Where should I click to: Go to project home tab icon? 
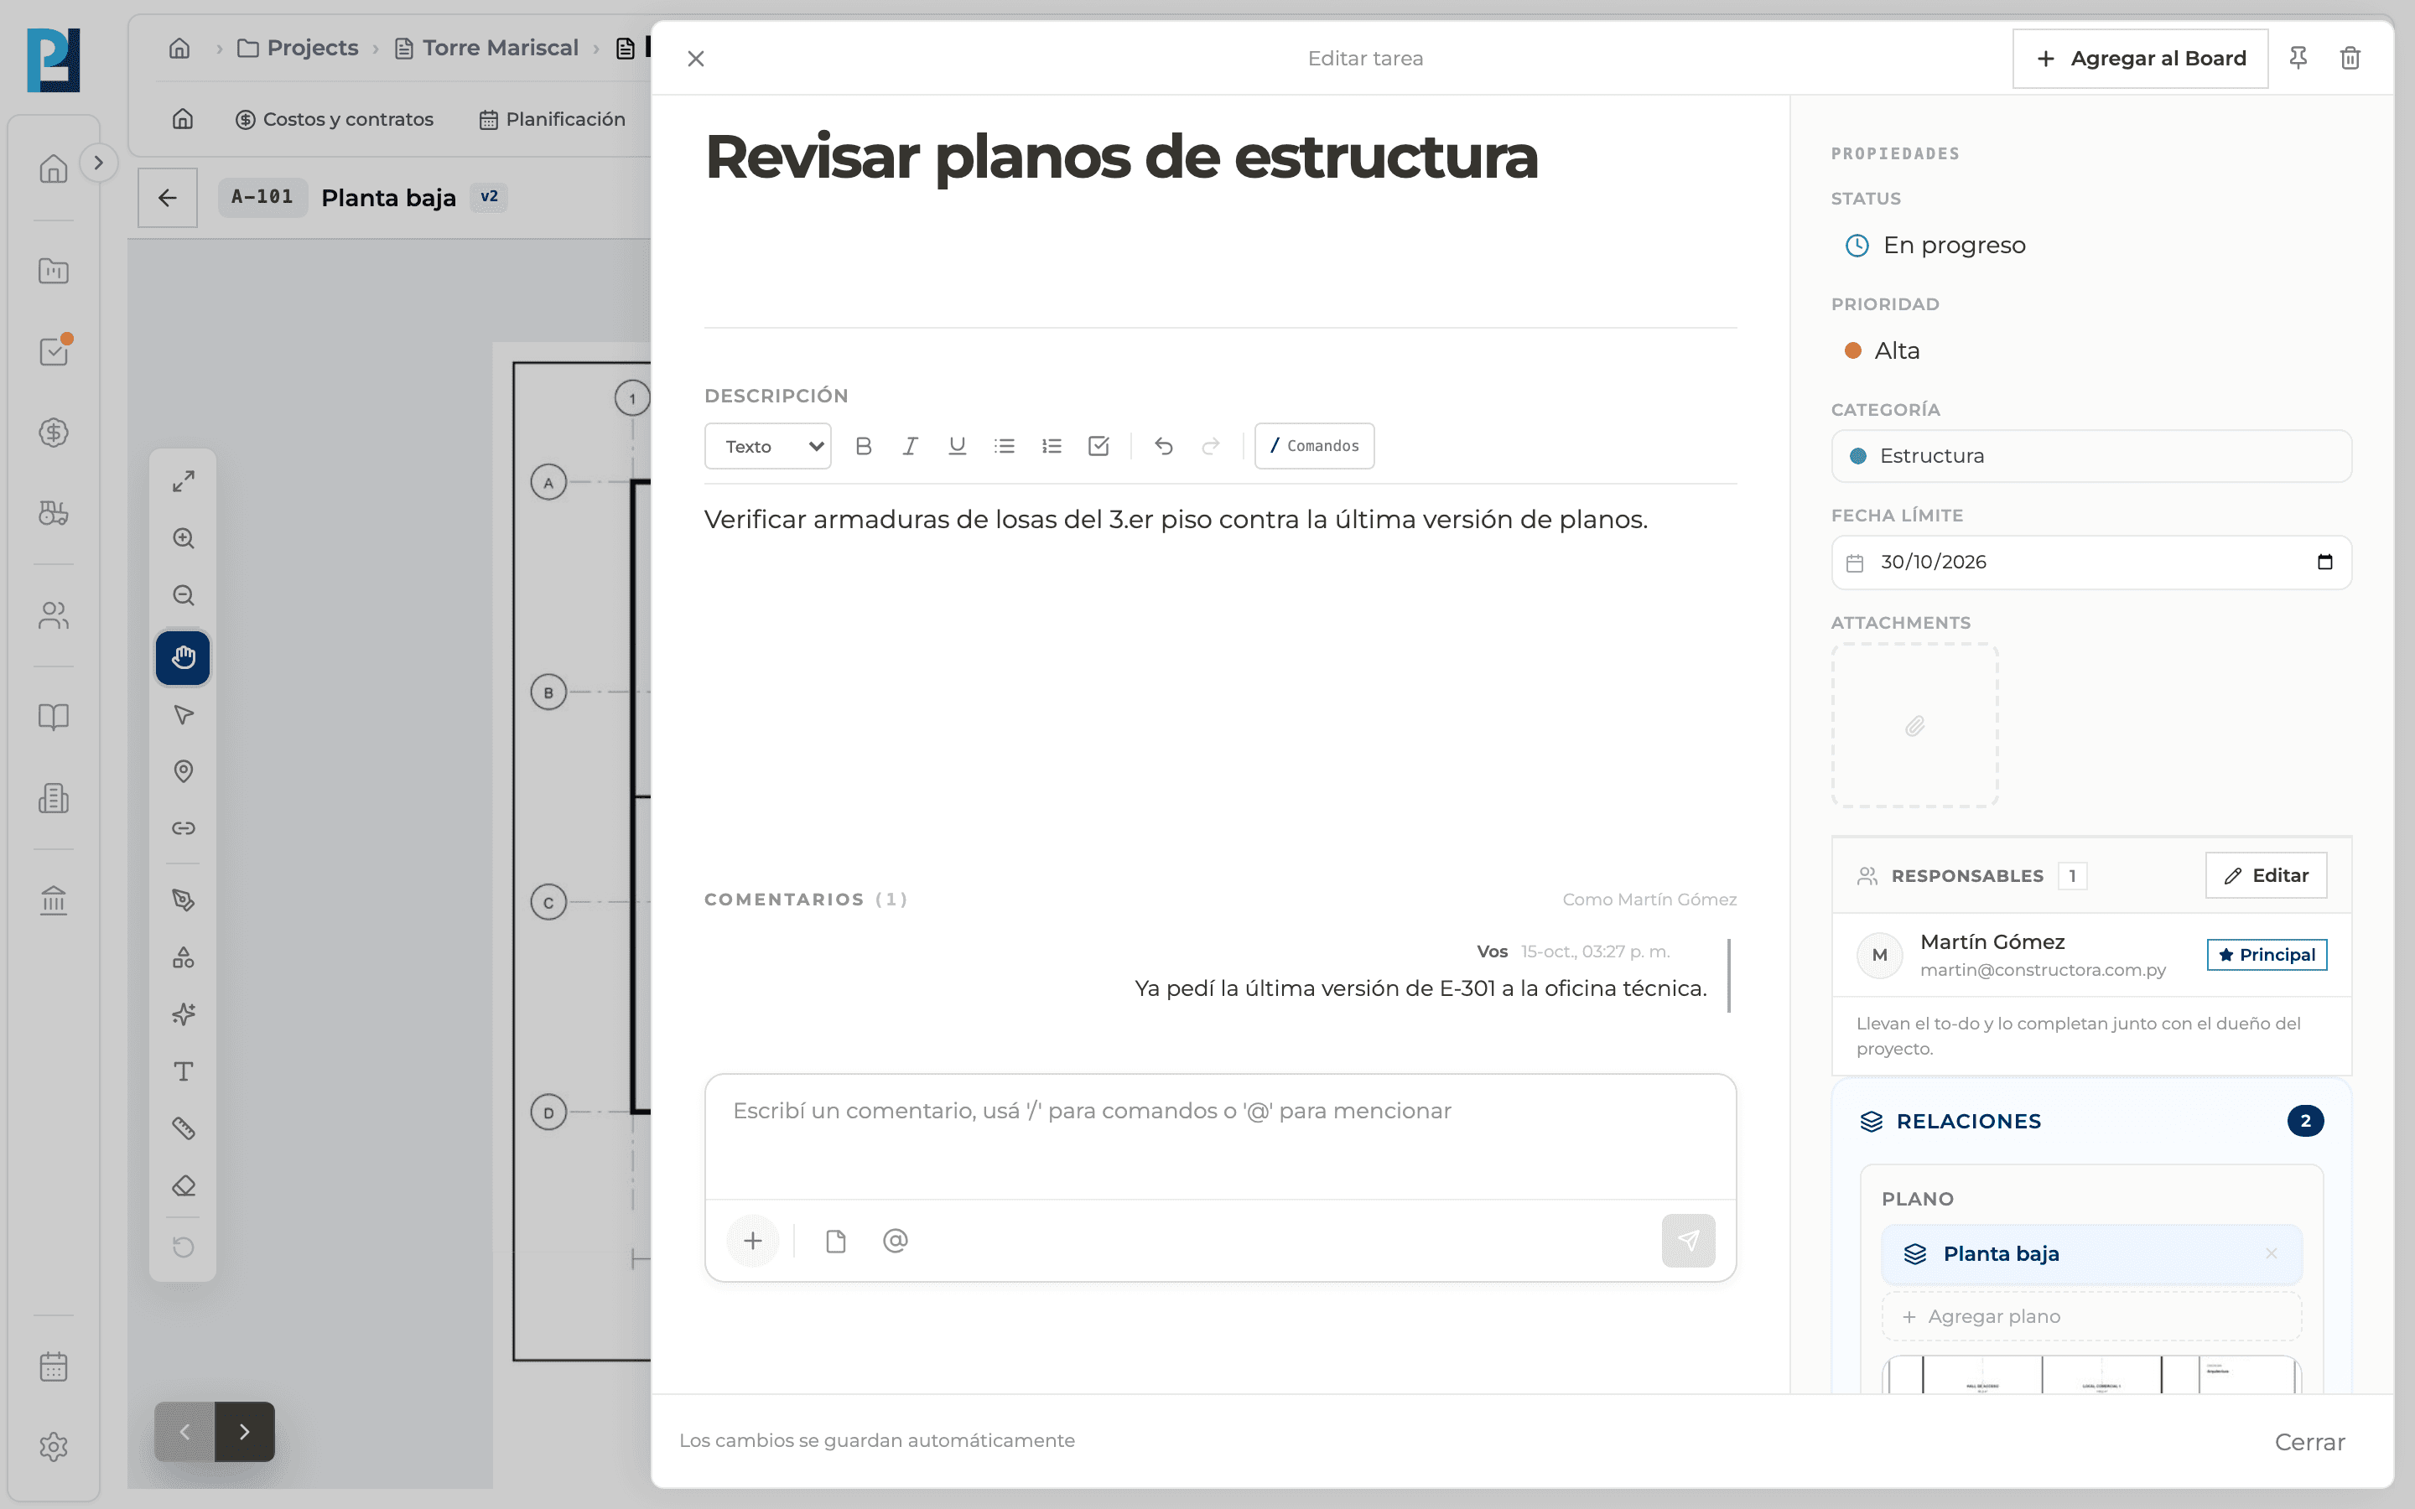pos(183,120)
